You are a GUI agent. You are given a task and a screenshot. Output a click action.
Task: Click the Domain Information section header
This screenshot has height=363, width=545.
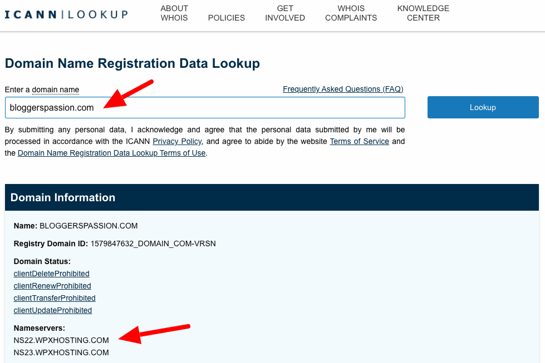coord(272,197)
